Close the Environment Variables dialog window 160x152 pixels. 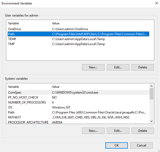(154, 4)
